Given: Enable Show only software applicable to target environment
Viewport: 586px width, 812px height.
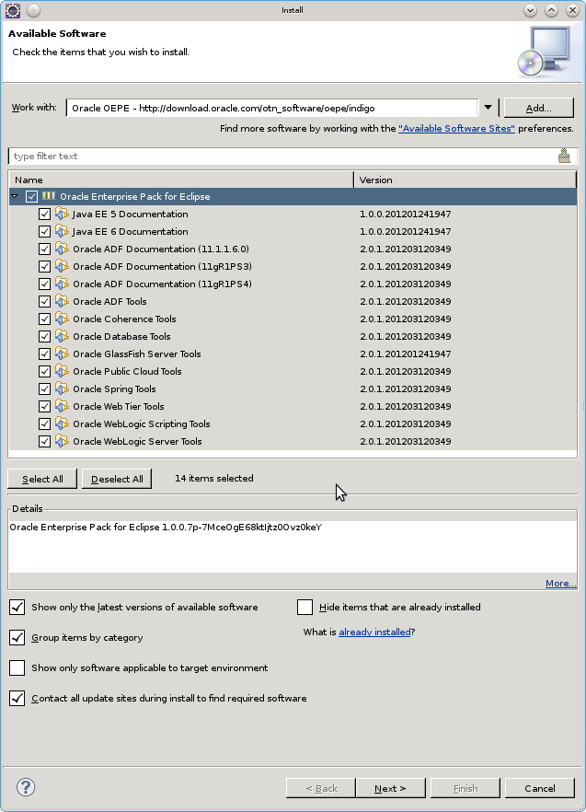Looking at the screenshot, I should pos(17,667).
